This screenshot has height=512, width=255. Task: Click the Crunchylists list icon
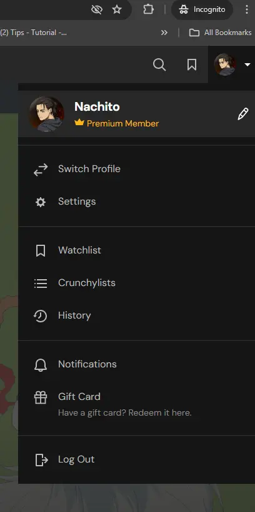coord(41,283)
